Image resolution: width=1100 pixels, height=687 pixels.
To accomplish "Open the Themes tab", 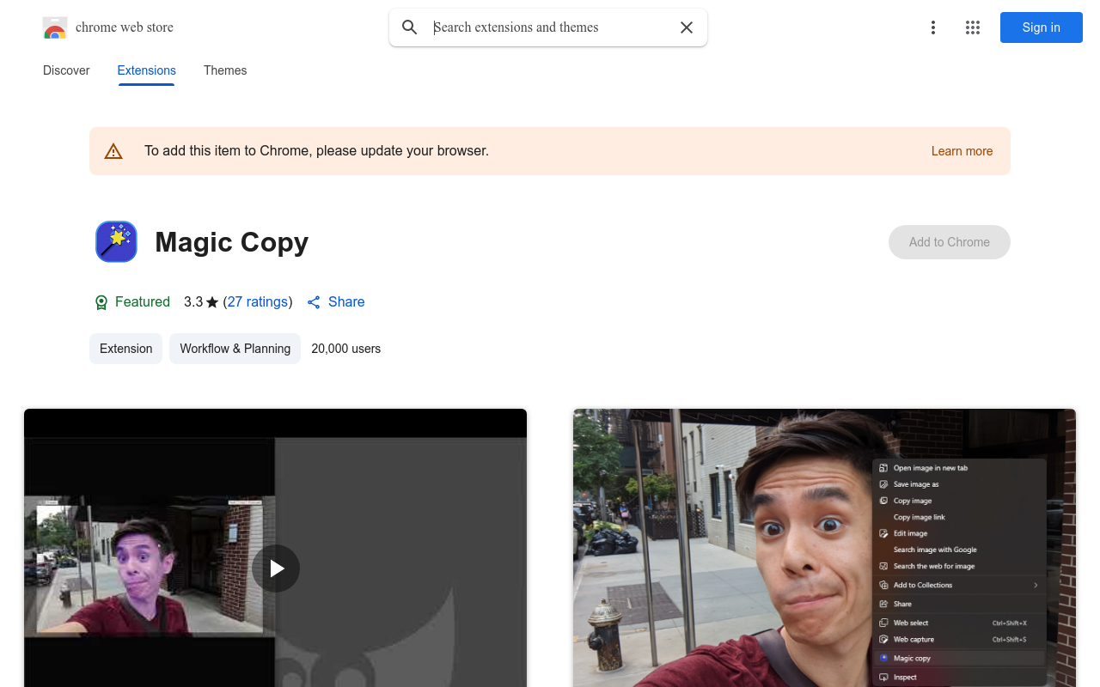I will (x=225, y=70).
